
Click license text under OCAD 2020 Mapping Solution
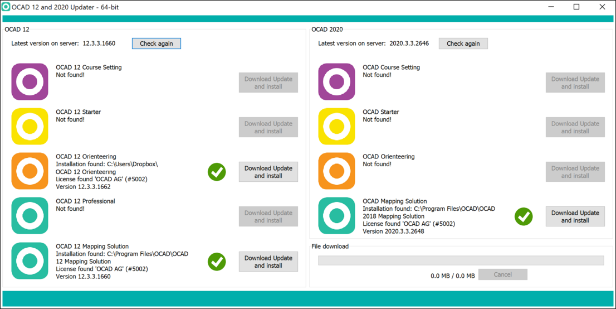pos(409,224)
